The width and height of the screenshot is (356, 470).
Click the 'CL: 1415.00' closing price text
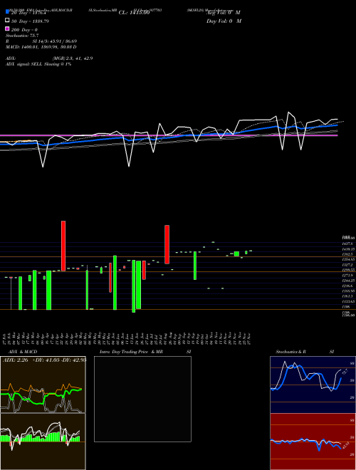pyautogui.click(x=134, y=13)
